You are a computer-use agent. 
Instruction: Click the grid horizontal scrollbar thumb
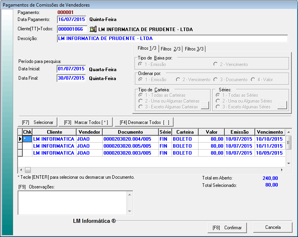pyautogui.click(x=28, y=170)
